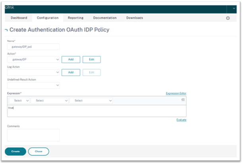Switch to the Downloads tab
Screen dimensions: 242x163
(135, 18)
